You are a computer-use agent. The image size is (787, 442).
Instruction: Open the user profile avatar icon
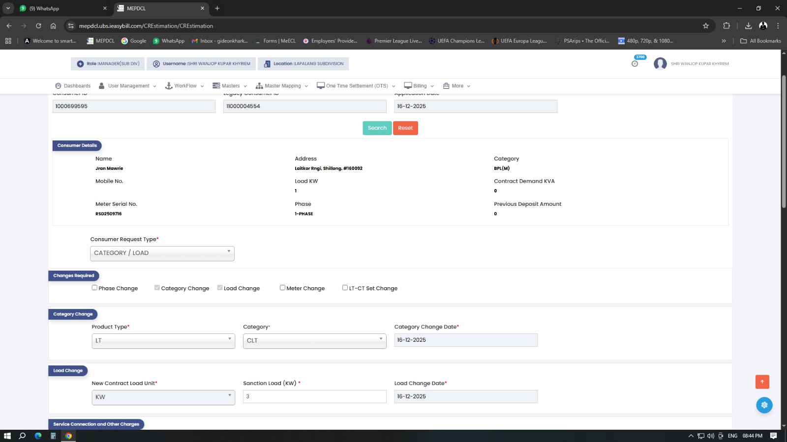tap(660, 64)
